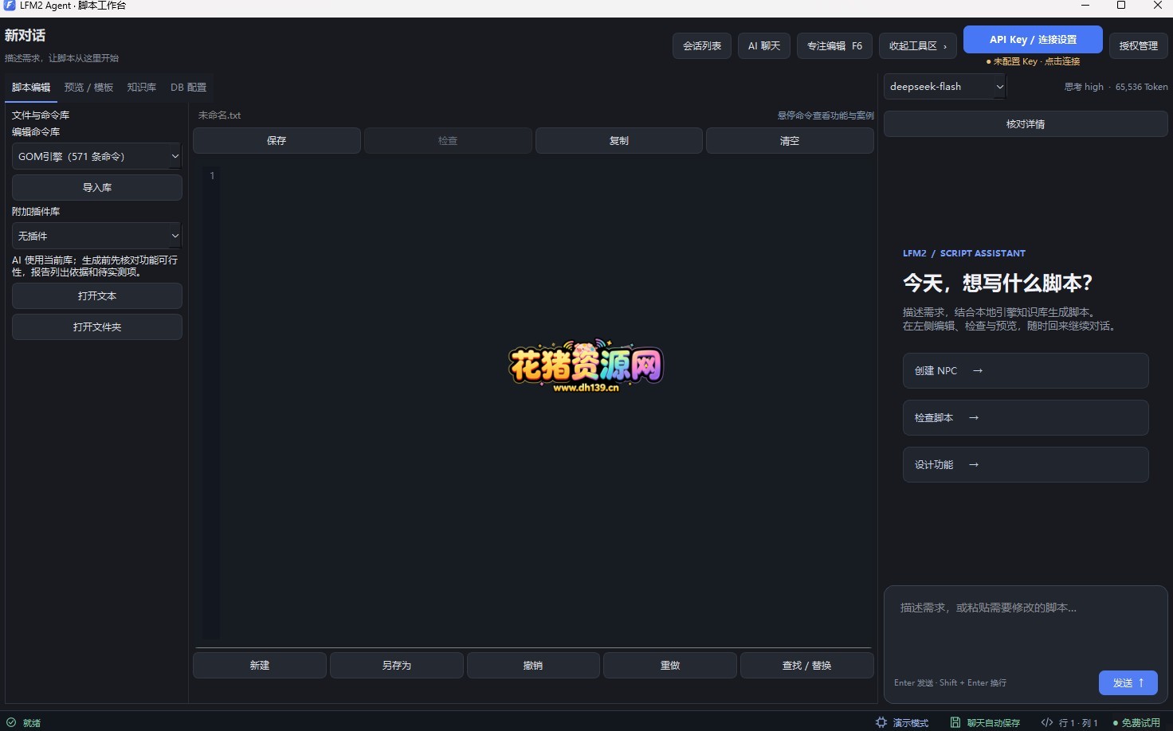This screenshot has height=731, width=1173.
Task: Click the green ready checkmark status icon
Action: (x=11, y=722)
